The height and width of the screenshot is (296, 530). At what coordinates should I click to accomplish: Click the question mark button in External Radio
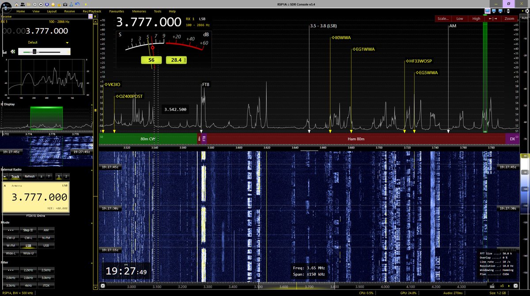coord(49,176)
